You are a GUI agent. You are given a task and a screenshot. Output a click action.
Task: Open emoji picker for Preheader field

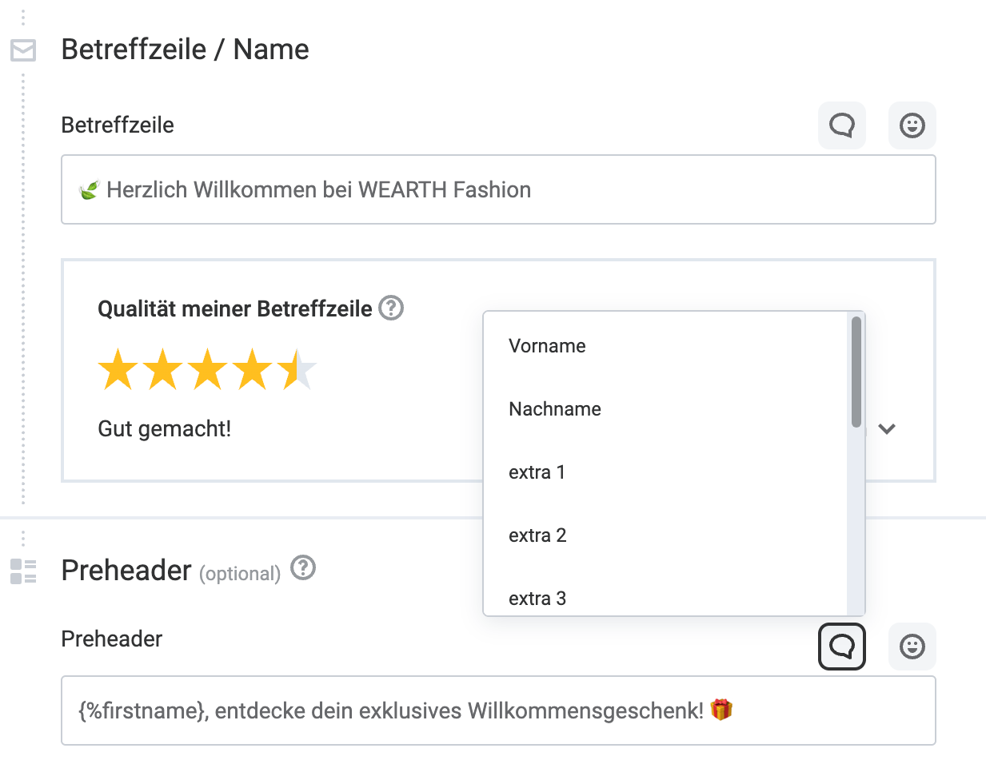click(x=912, y=647)
